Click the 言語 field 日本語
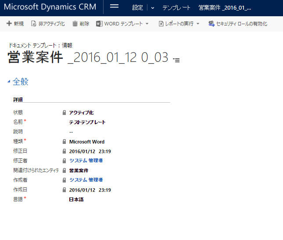This screenshot has width=283, height=240. (76, 199)
